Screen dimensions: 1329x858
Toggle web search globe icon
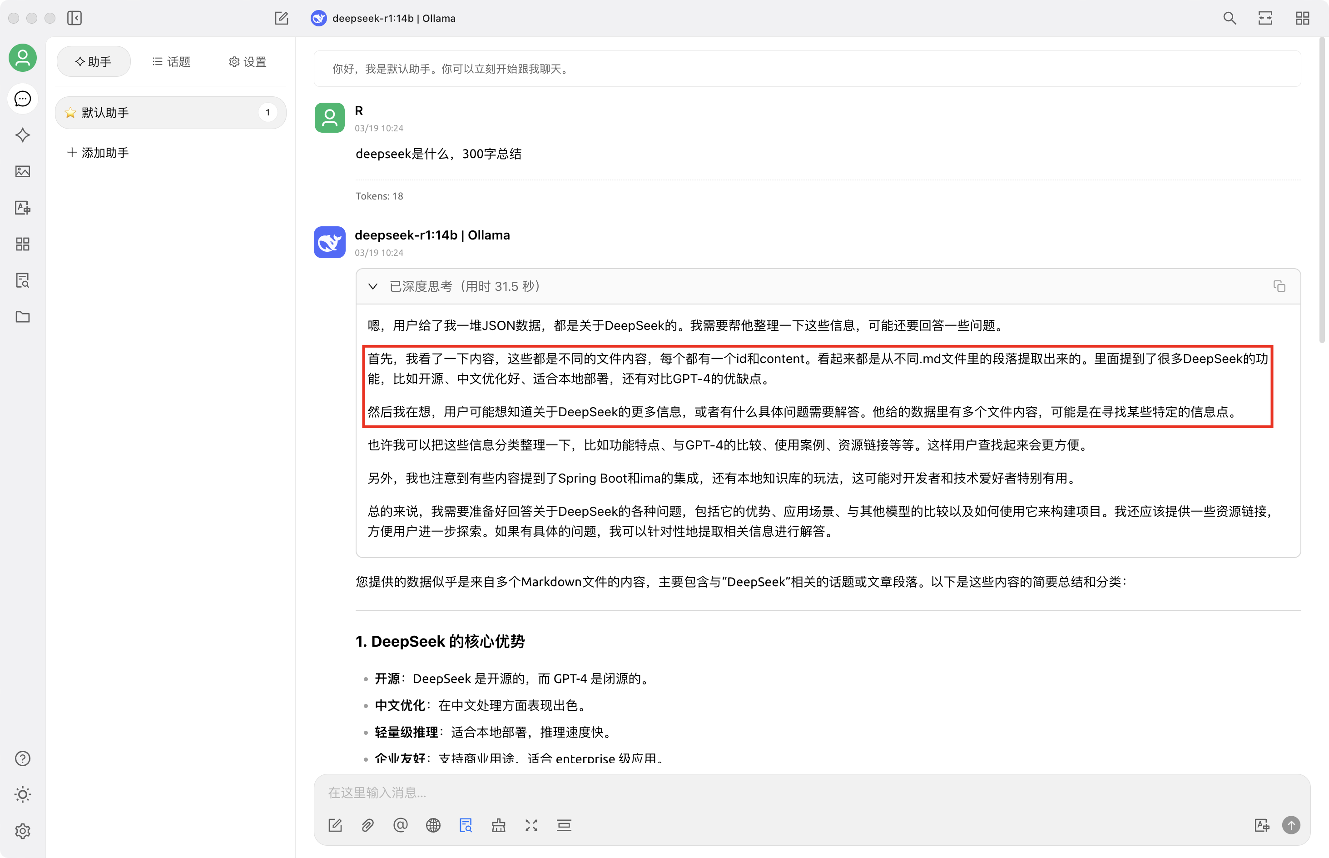pos(433,825)
